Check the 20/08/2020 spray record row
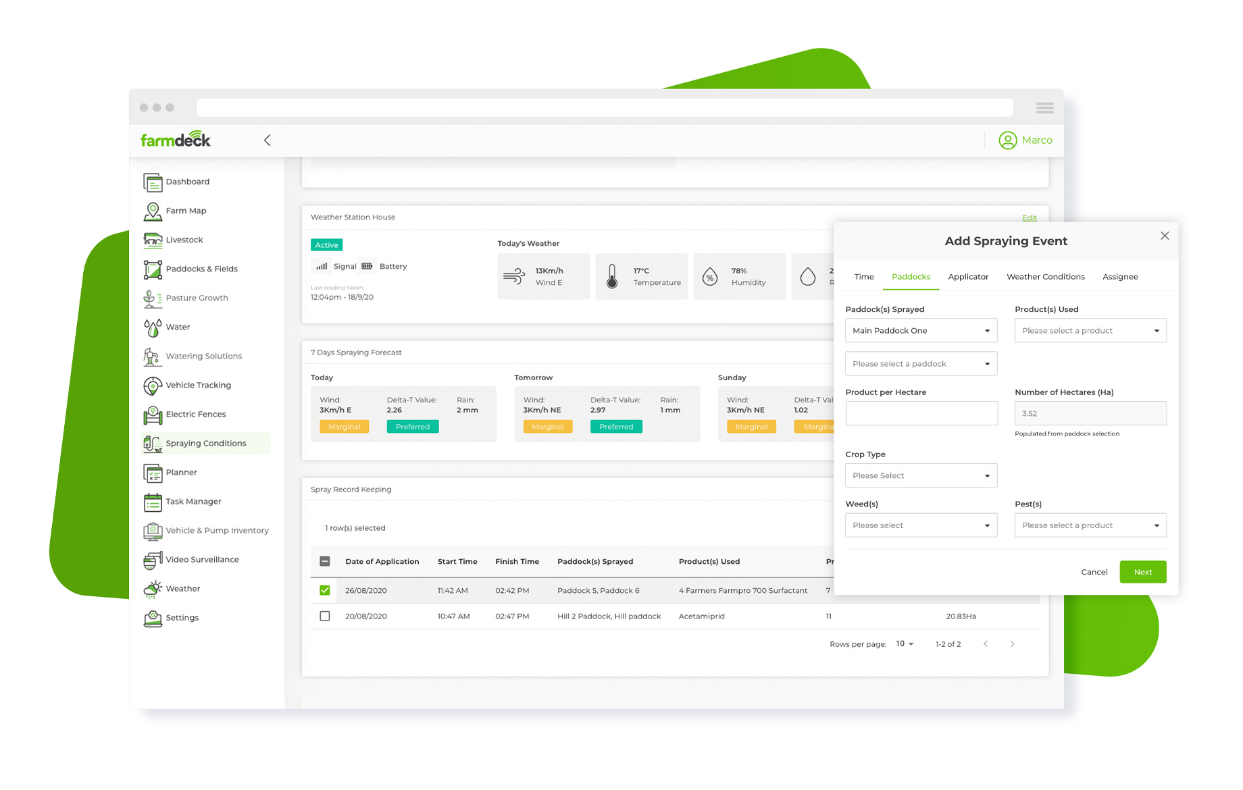This screenshot has height=790, width=1243. tap(325, 616)
